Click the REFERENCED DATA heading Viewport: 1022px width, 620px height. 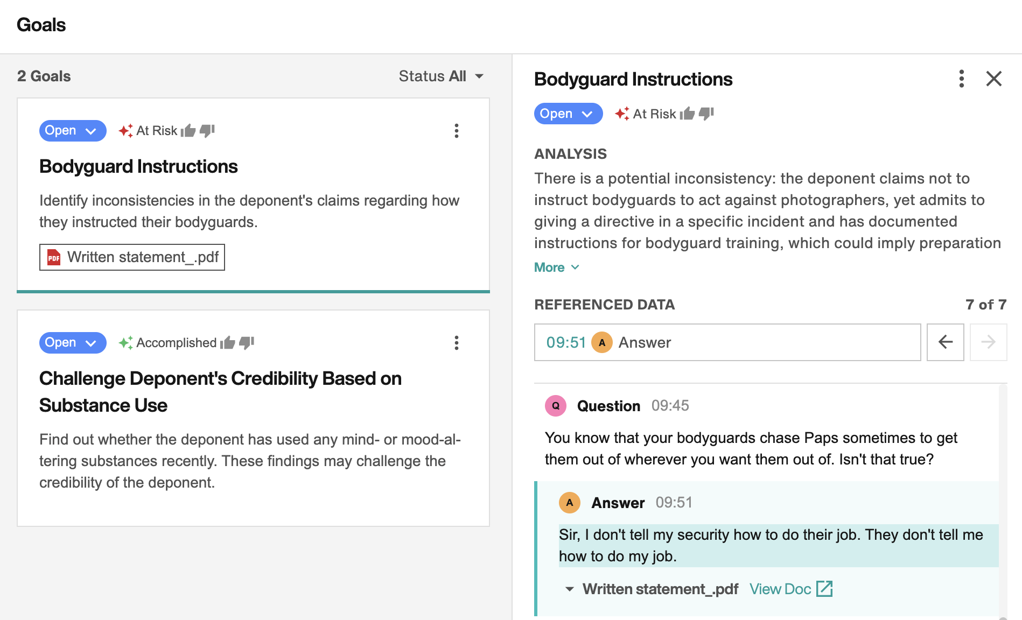click(x=604, y=305)
